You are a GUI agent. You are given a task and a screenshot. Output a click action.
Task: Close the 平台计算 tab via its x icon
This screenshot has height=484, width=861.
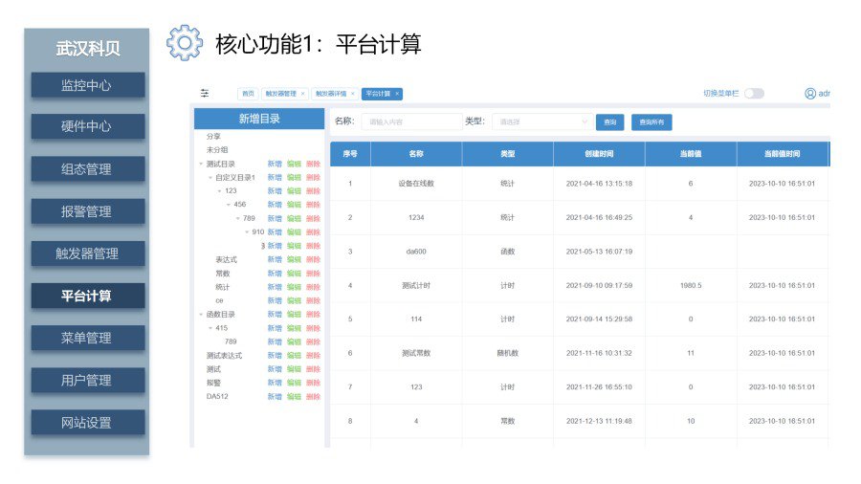tap(397, 94)
